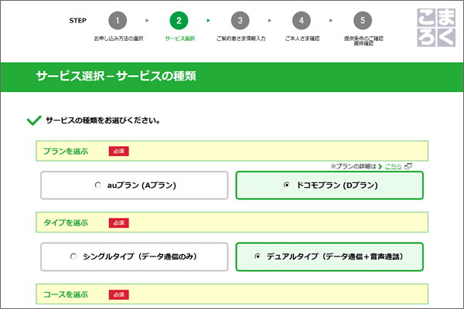The width and height of the screenshot is (464, 309).
Task: Click the step 4 circle icon
Action: [x=302, y=20]
